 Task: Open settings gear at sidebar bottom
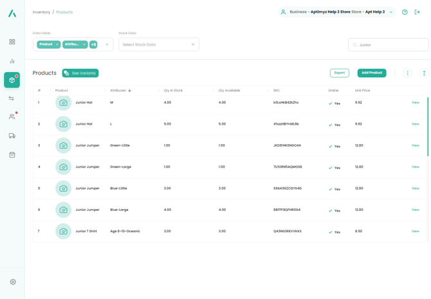pos(13,282)
